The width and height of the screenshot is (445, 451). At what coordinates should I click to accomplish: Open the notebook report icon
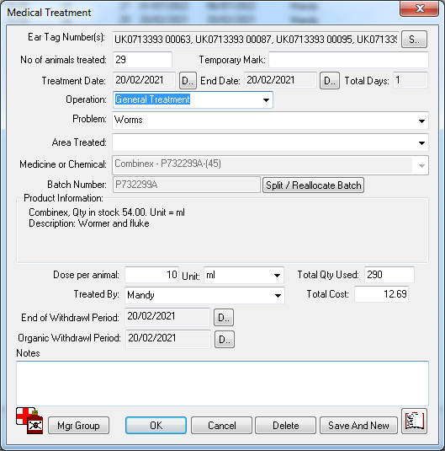[x=414, y=421]
